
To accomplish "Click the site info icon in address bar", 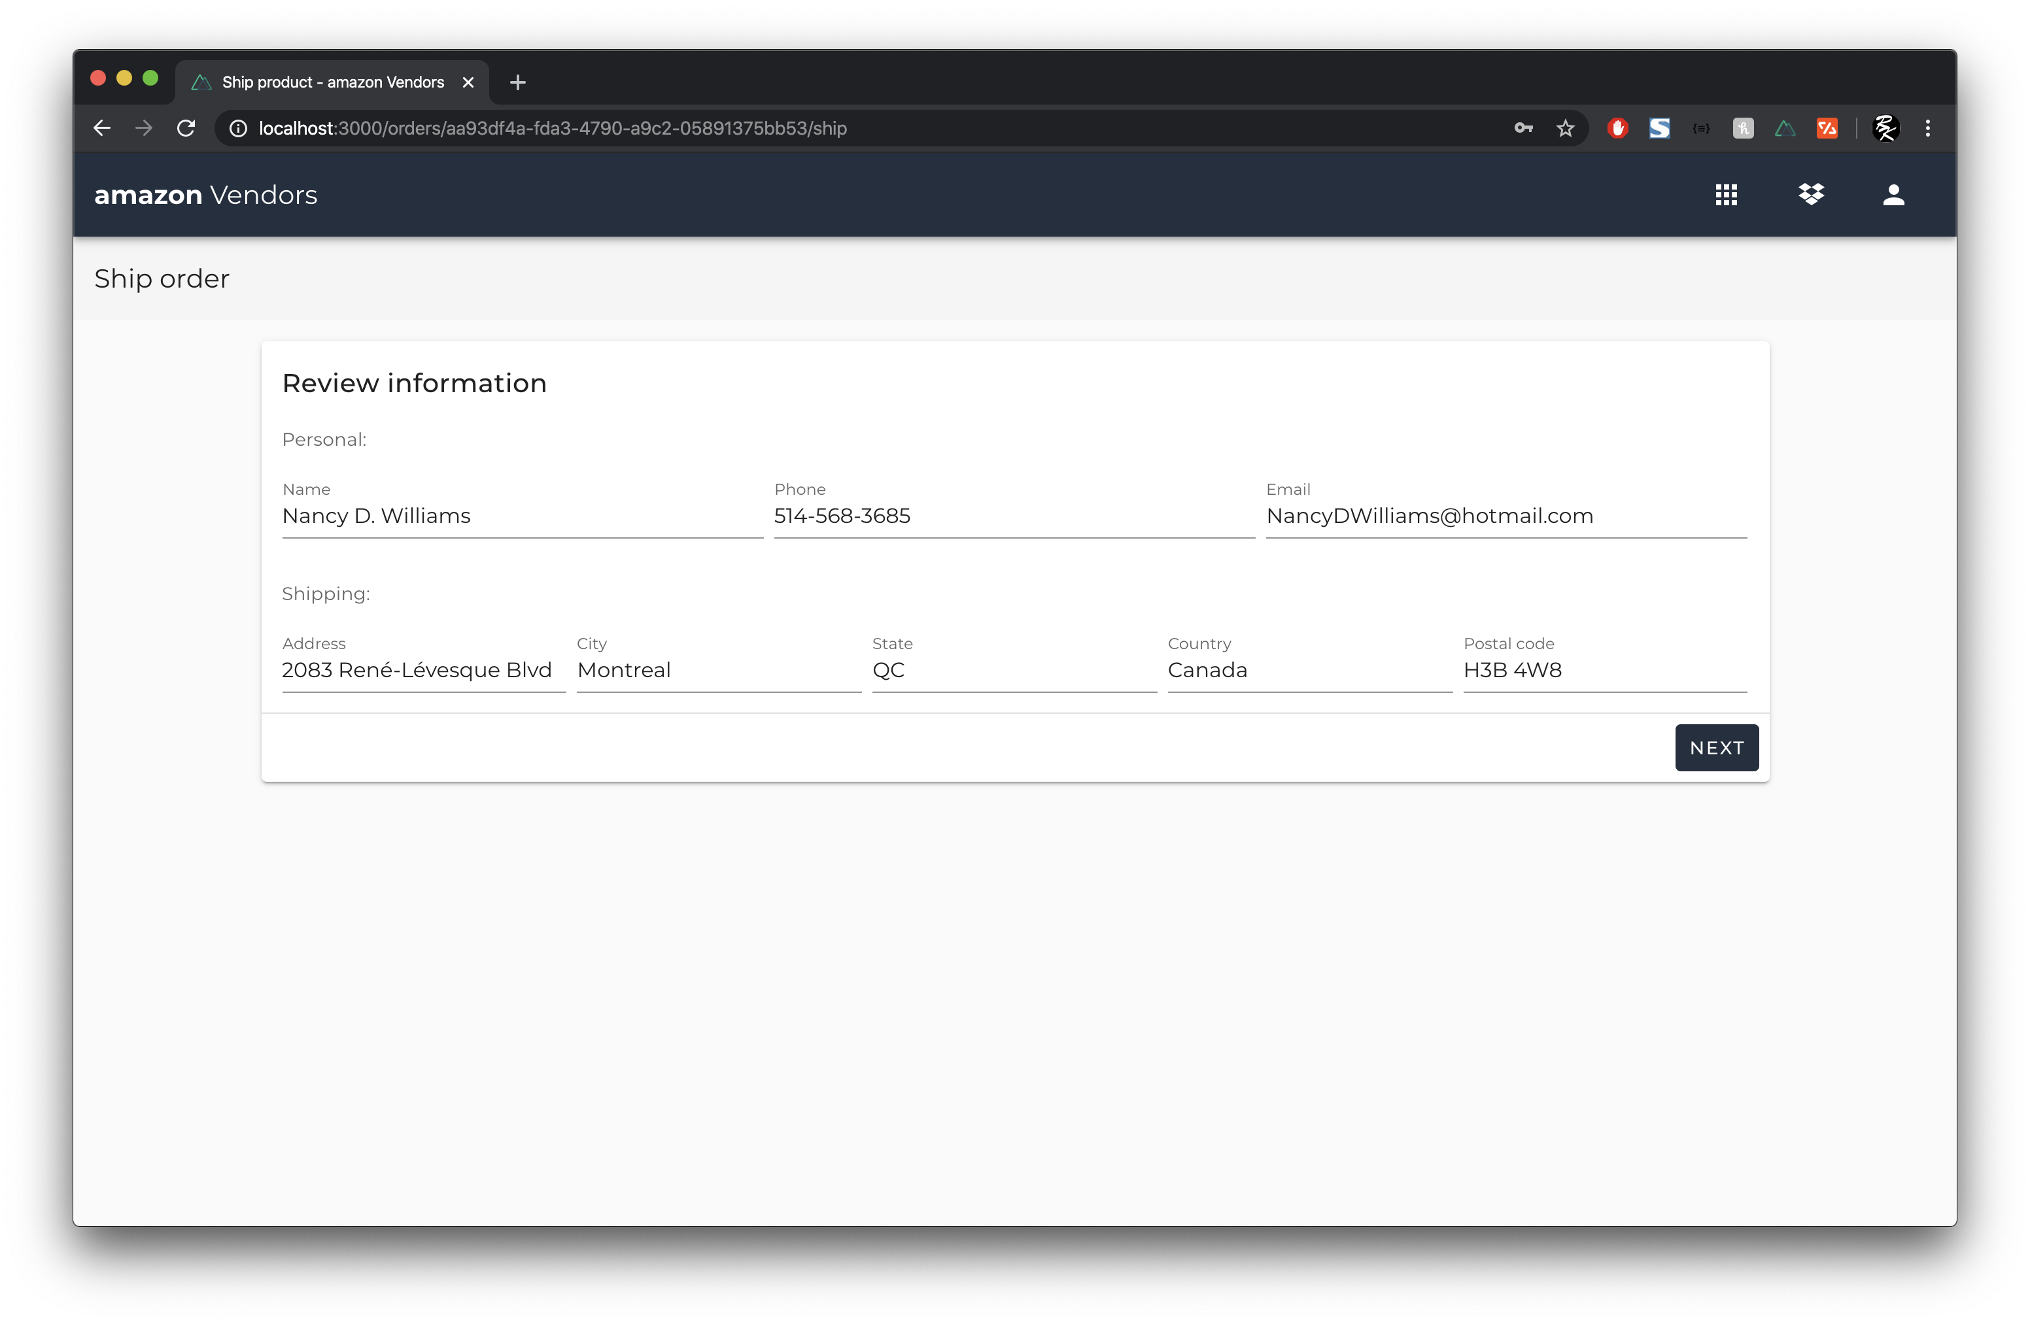I will point(239,128).
